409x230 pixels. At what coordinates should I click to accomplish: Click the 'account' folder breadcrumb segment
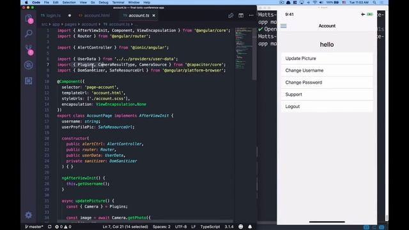(89, 24)
